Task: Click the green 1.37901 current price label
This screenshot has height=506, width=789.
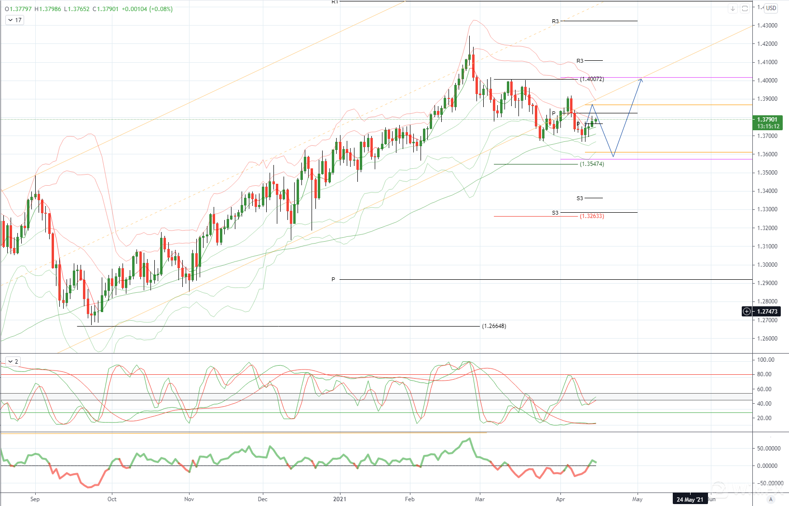Action: click(x=767, y=120)
